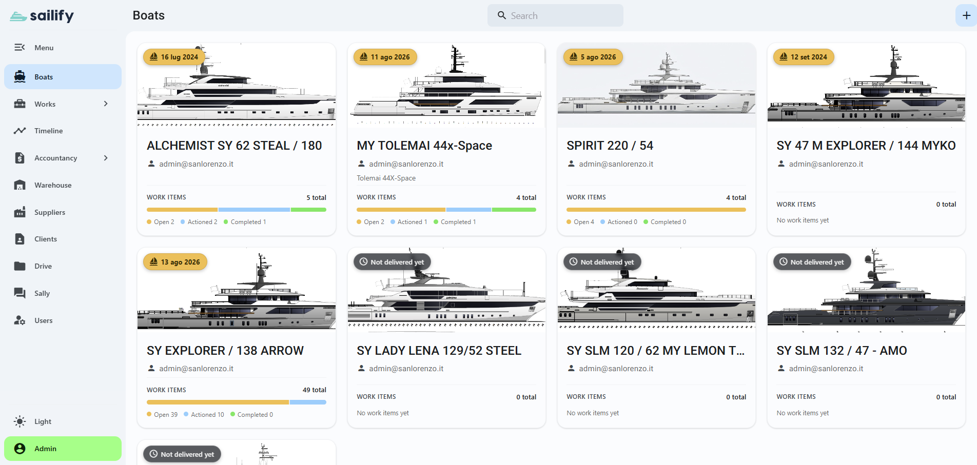977x465 pixels.
Task: Click person icon on SY LADY LENA card
Action: pos(361,369)
